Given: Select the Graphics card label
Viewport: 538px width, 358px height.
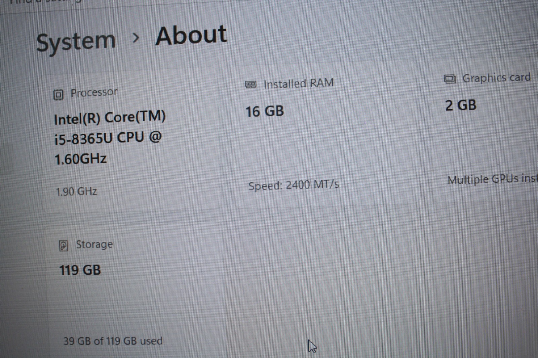Looking at the screenshot, I should pos(497,78).
